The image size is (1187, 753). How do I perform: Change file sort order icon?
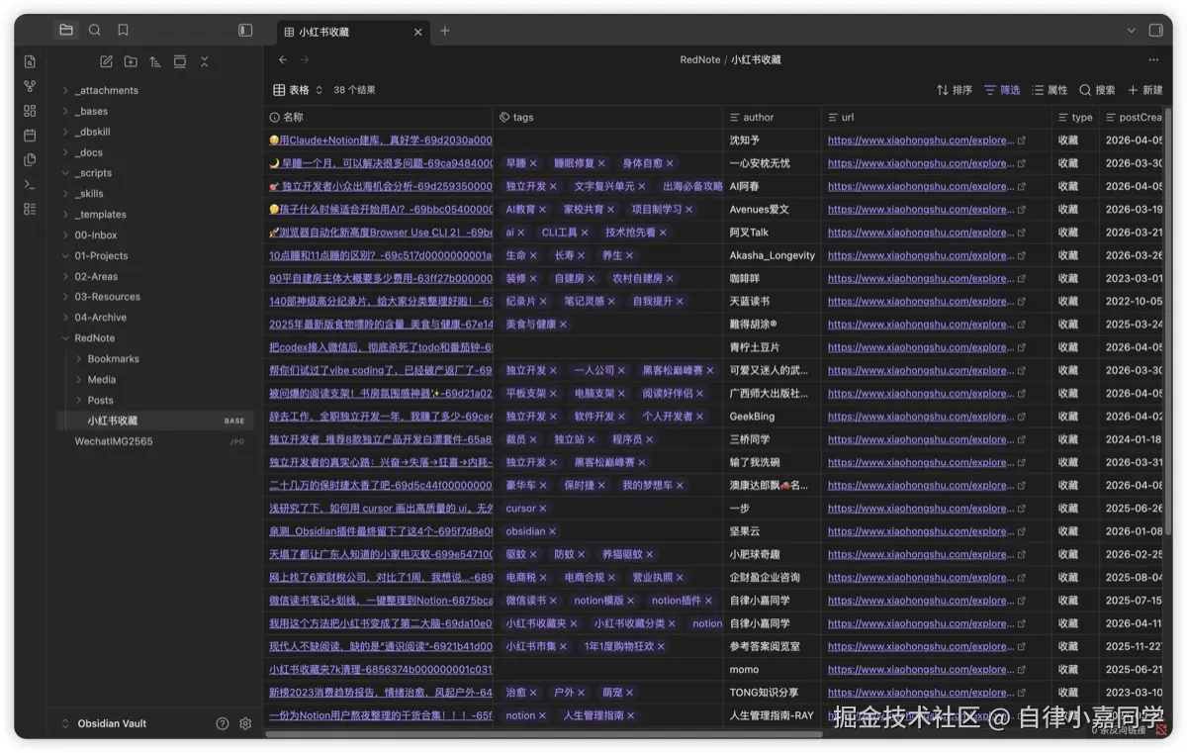tap(155, 61)
